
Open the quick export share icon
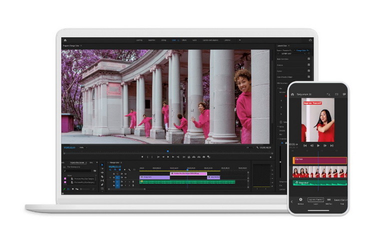tap(310, 40)
